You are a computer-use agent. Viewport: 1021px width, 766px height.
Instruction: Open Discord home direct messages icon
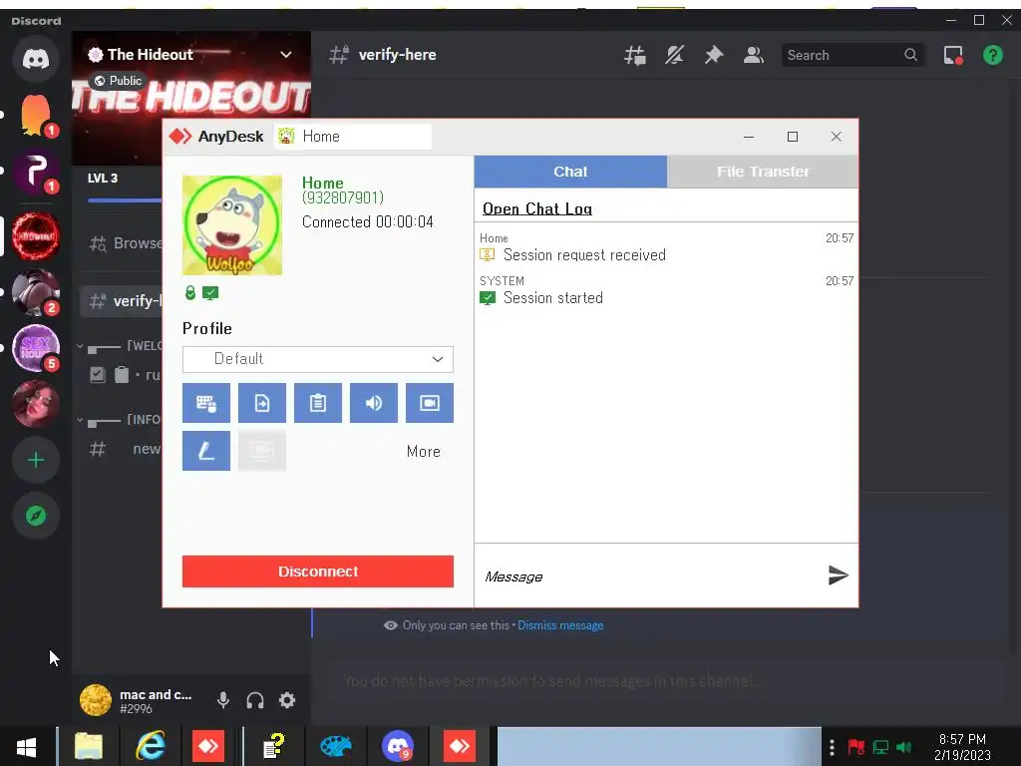(36, 59)
